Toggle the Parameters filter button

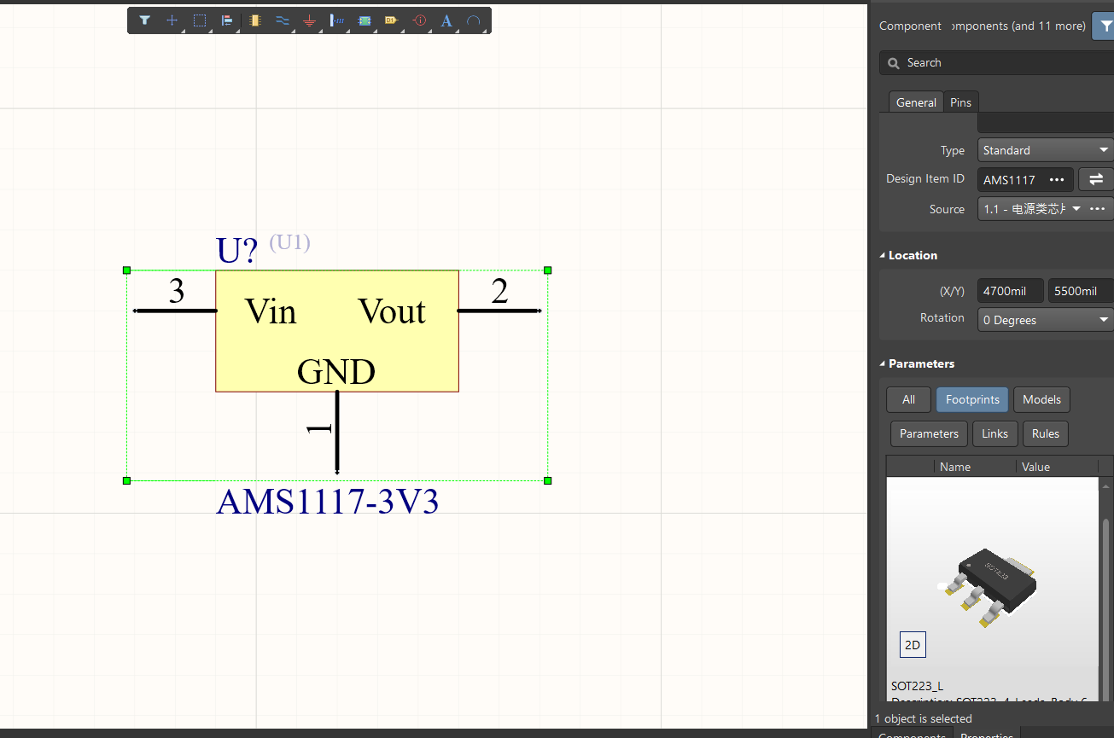(929, 433)
